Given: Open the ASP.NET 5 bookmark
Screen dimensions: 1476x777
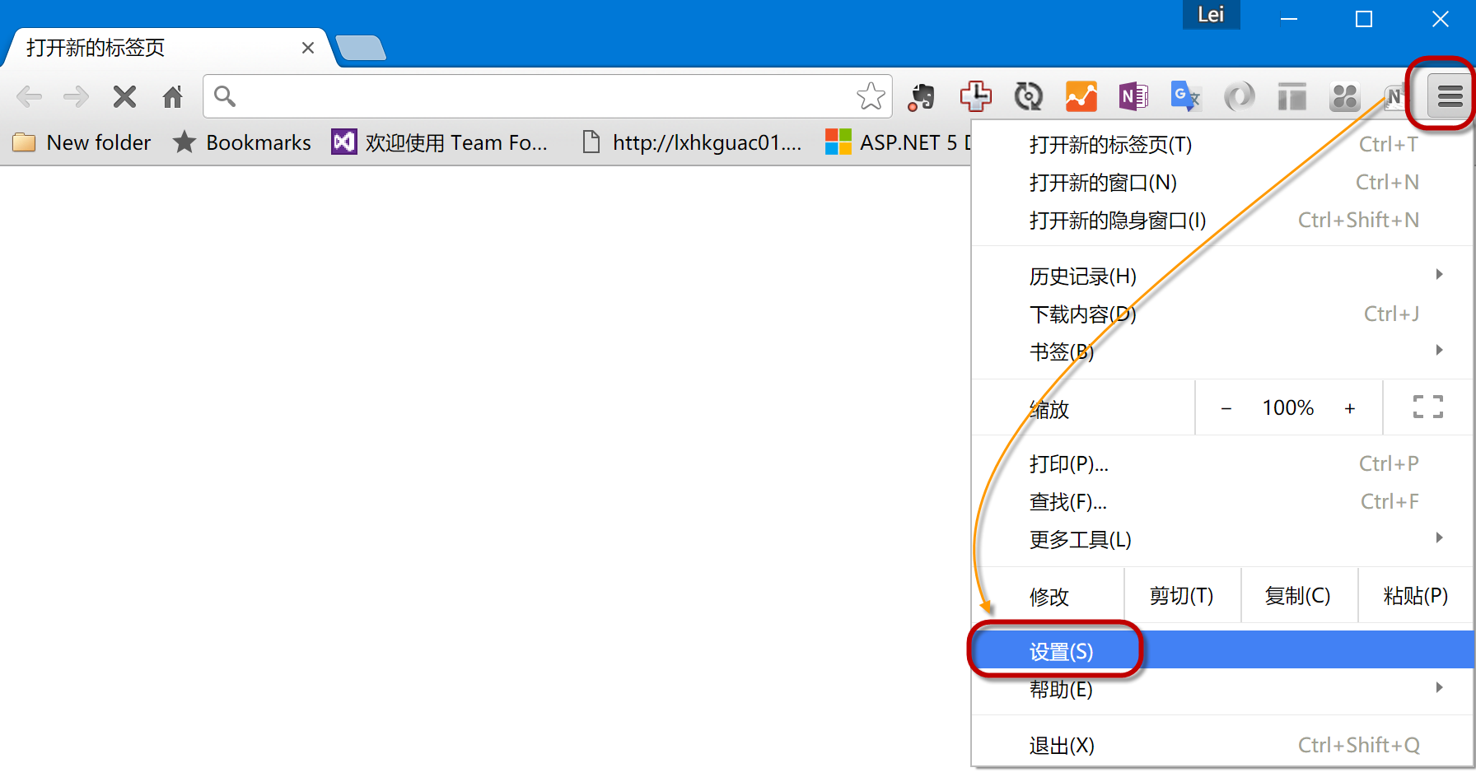Looking at the screenshot, I should 898,142.
